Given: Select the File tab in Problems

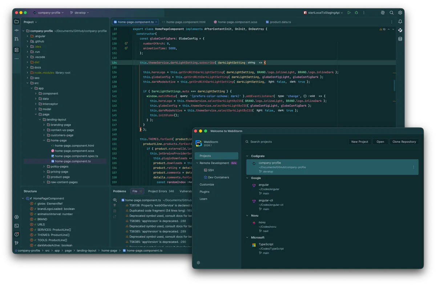Looking at the screenshot, I should tap(137, 191).
